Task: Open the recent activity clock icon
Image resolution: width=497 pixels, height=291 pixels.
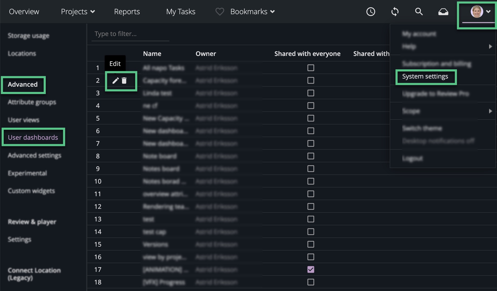Action: click(x=371, y=12)
